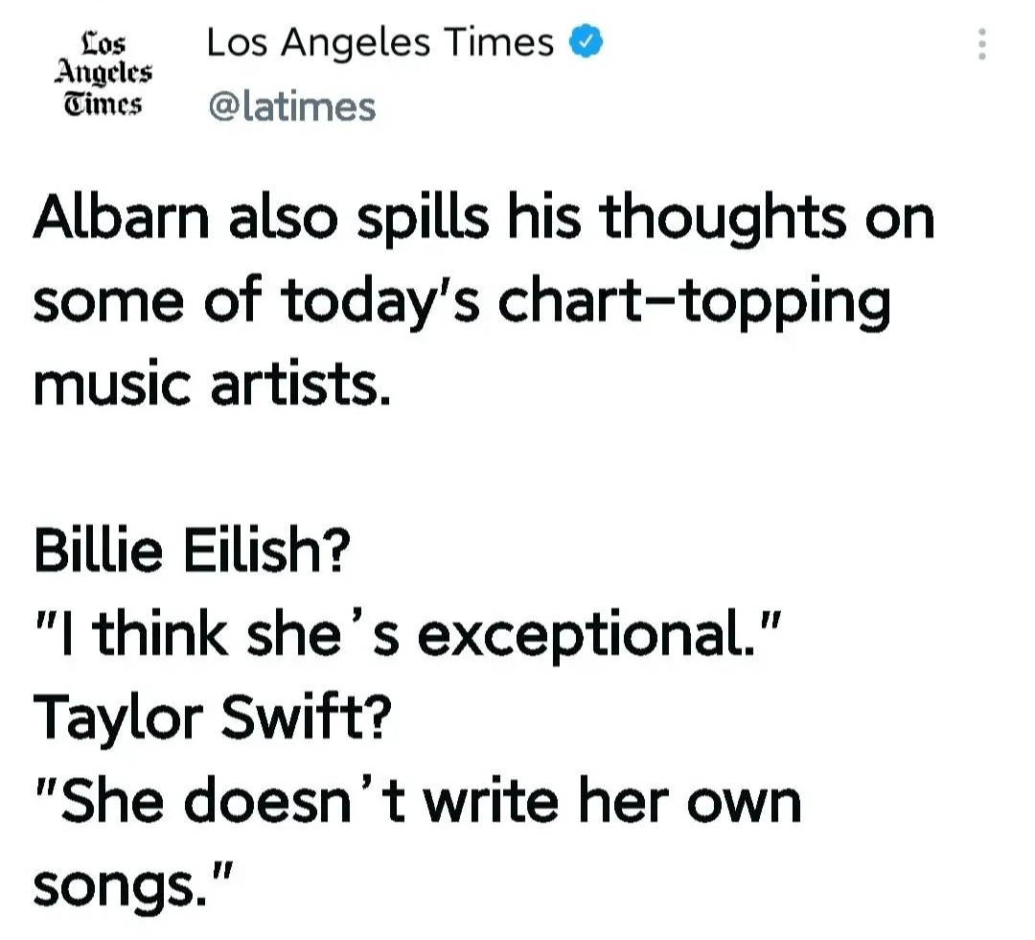Click the "music artists." line
This screenshot has height=940, width=1035.
pyautogui.click(x=212, y=384)
